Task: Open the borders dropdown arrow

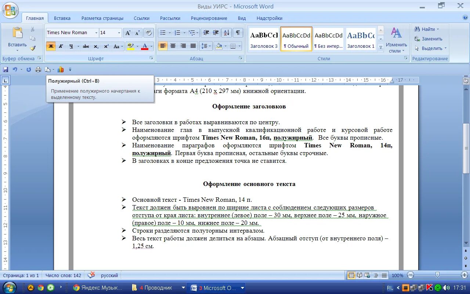Action: pos(240,46)
